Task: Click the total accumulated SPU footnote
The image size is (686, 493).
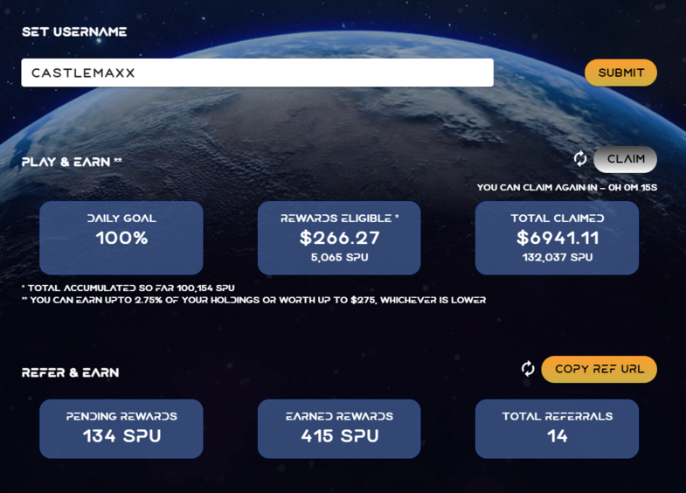Action: pos(128,288)
